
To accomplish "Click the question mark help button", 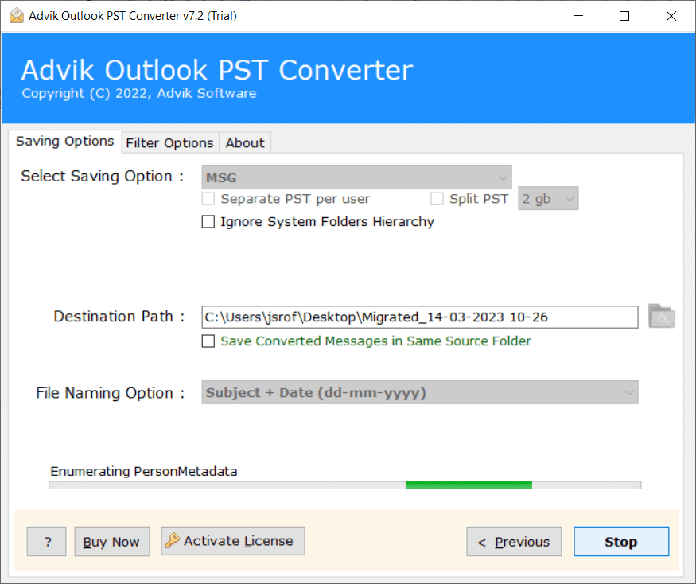I will tap(47, 541).
